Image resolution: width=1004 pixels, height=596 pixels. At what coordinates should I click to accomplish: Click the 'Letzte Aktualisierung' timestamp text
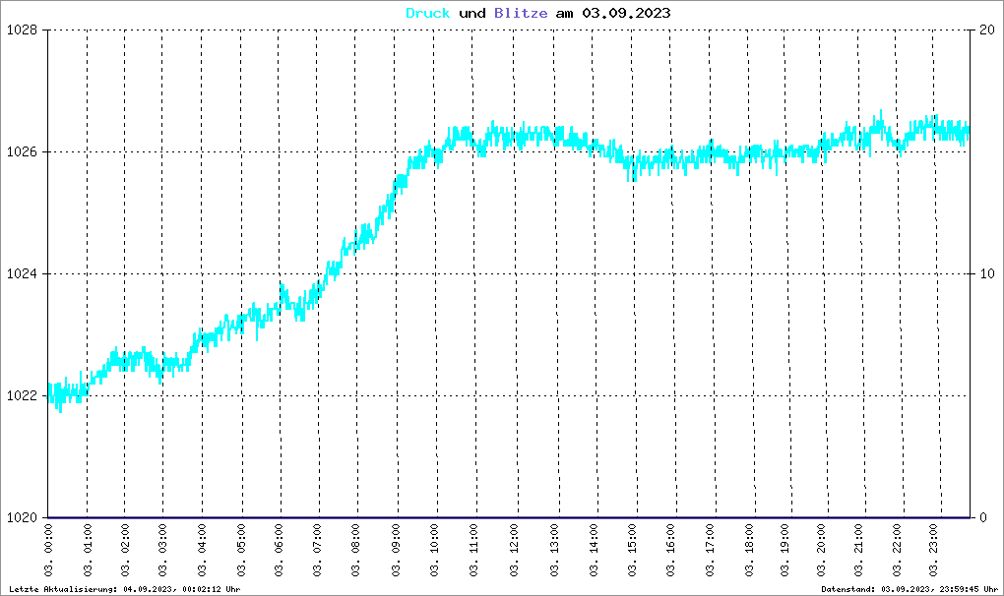point(125,589)
